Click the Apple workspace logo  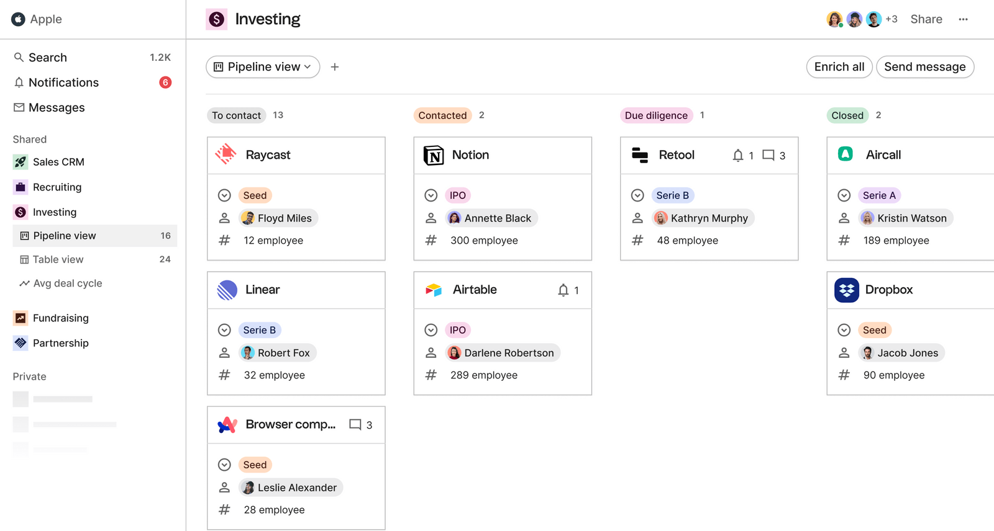[18, 19]
